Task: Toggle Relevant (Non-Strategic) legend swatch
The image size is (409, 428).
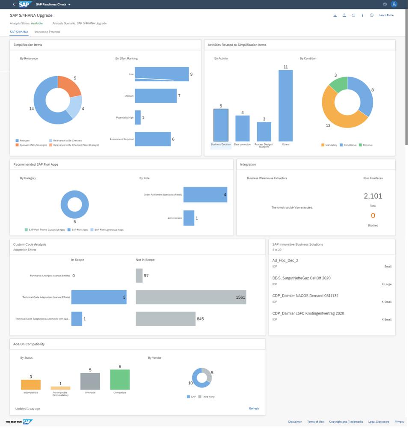Action: click(17, 145)
